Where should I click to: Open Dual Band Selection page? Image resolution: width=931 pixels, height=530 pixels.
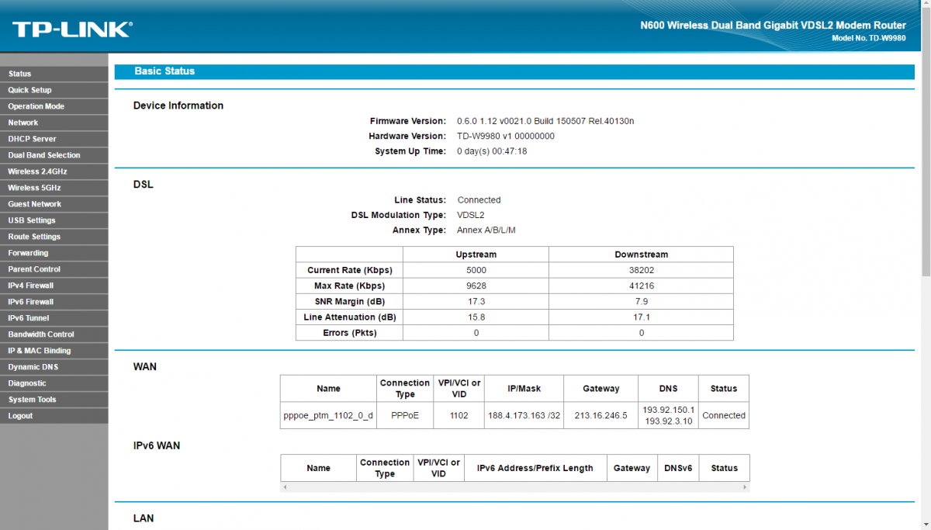54,155
